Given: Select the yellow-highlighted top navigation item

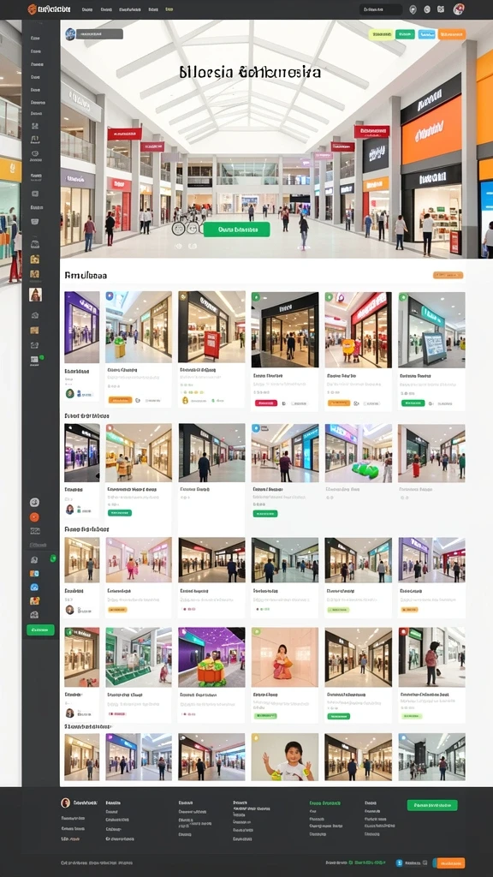Looking at the screenshot, I should pos(169,9).
